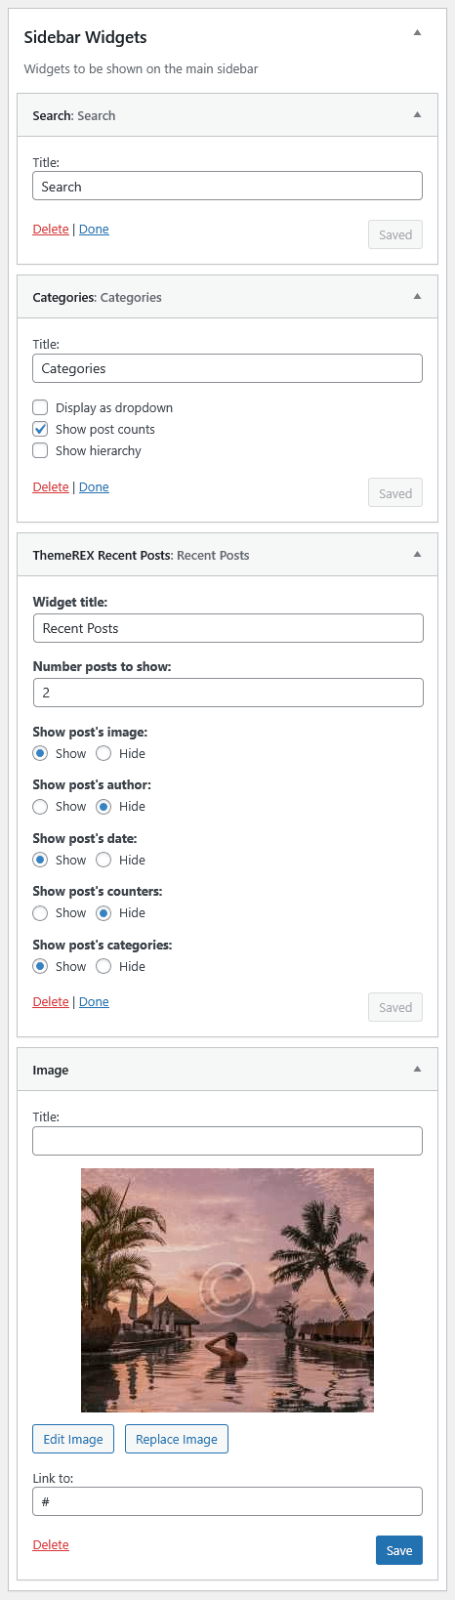Screen dimensions: 455x1600
Task: Save the Image widget
Action: [399, 1550]
